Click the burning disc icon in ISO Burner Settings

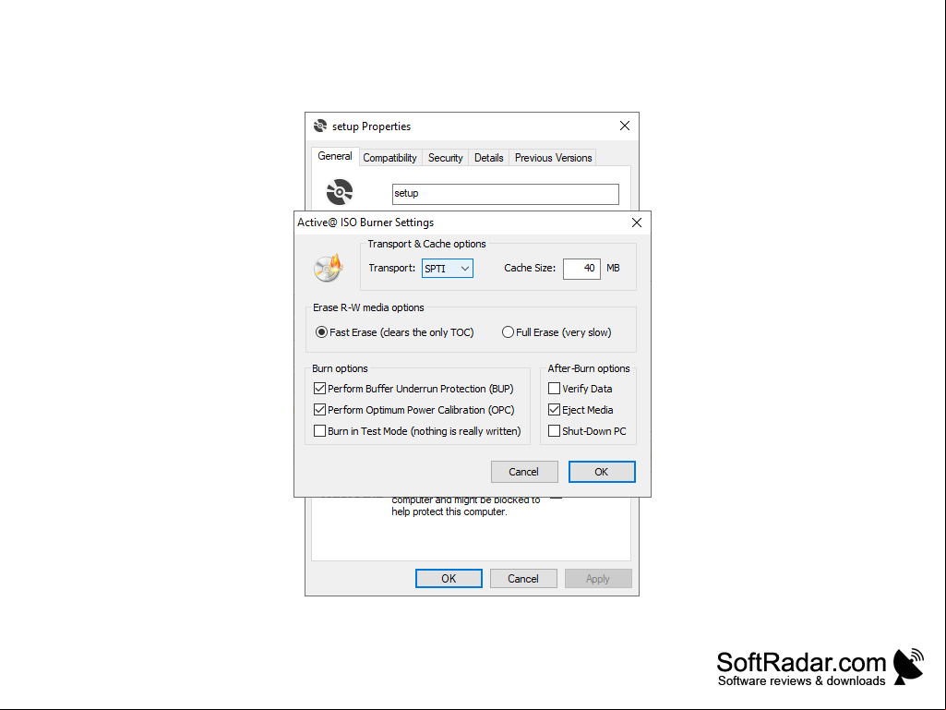click(x=329, y=268)
